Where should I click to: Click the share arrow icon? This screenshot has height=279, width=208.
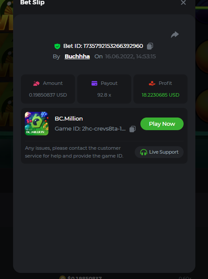175,34
